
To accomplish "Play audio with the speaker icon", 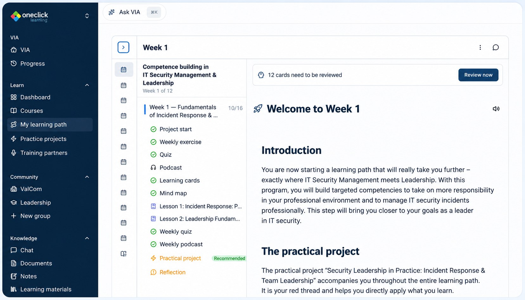I will pyautogui.click(x=496, y=109).
